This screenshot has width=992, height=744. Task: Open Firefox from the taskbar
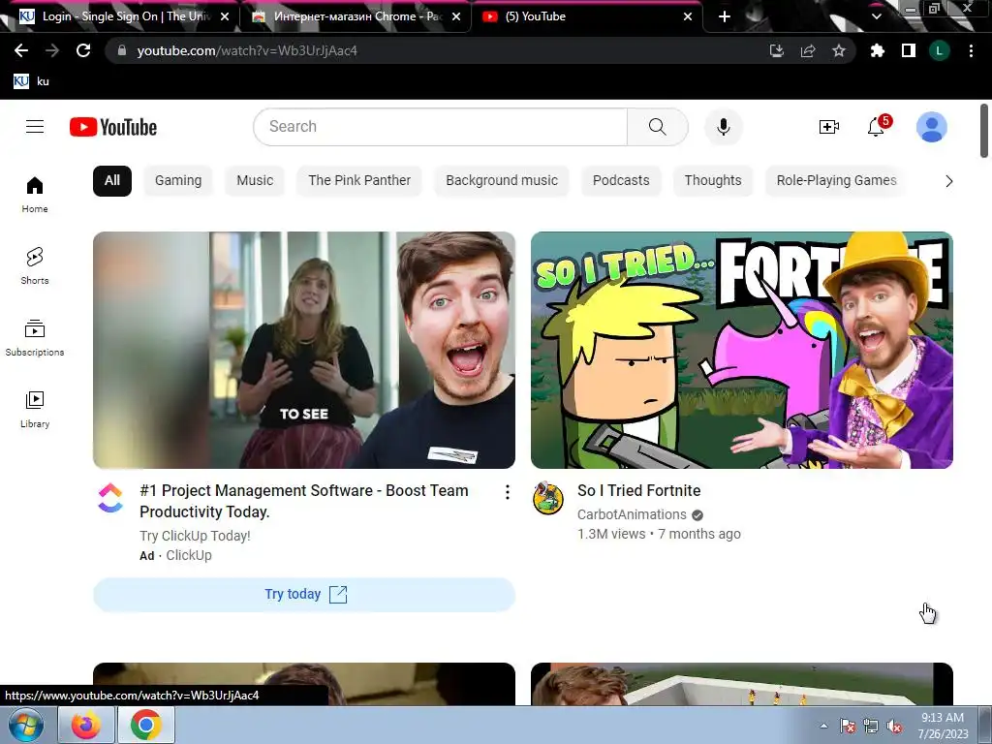coord(86,726)
